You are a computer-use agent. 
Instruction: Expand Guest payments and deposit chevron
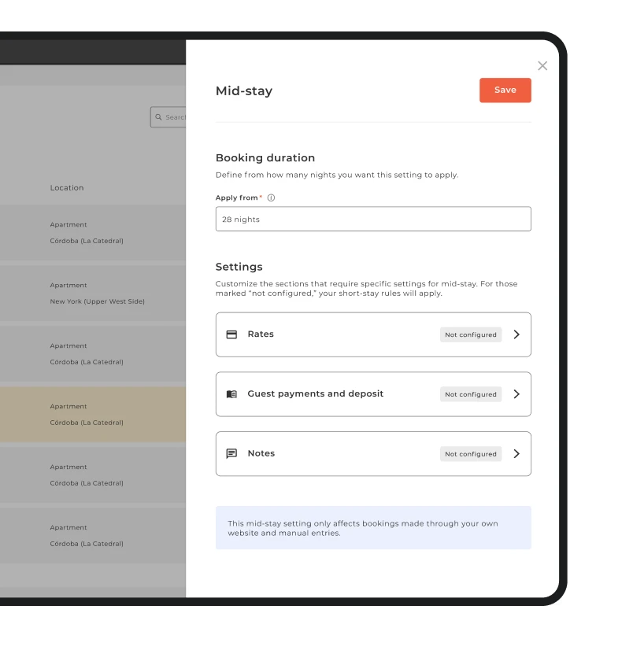(x=516, y=394)
